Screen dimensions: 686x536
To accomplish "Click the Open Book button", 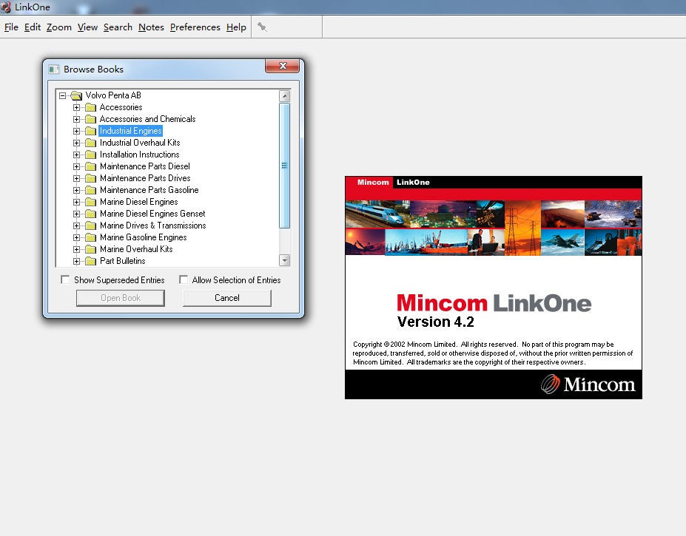I will [121, 298].
